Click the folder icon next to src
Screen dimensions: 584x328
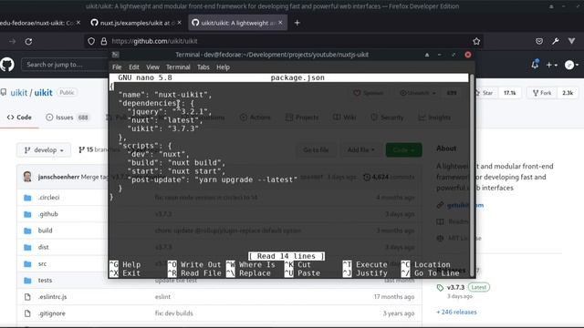pos(27,263)
